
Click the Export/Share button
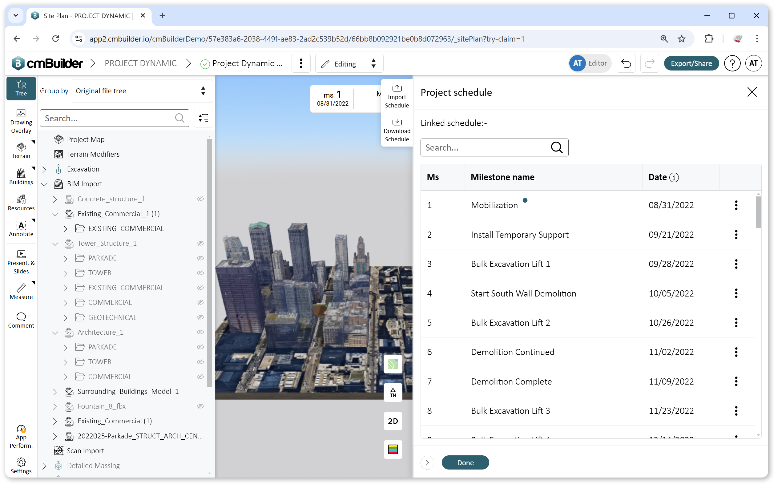coord(691,63)
